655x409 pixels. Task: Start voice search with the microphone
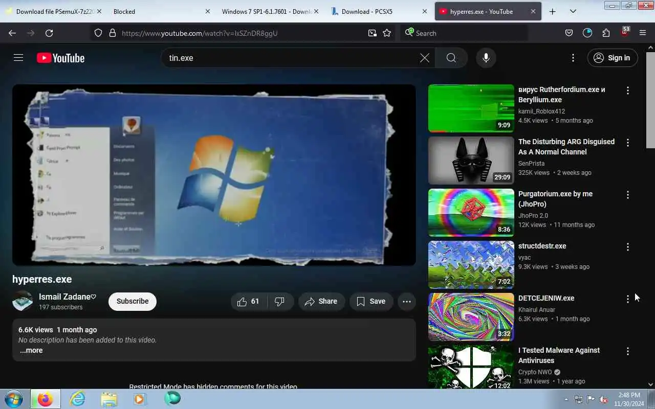tap(486, 58)
